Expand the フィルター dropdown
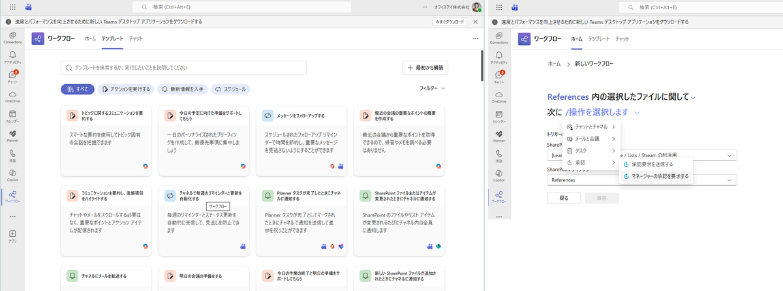 (x=432, y=88)
